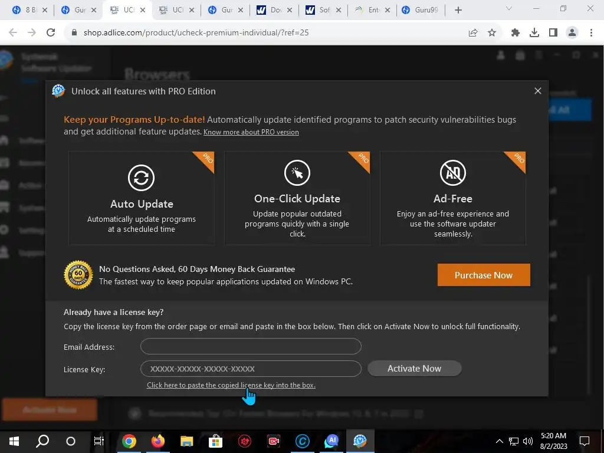Reload the current page

pos(51,33)
